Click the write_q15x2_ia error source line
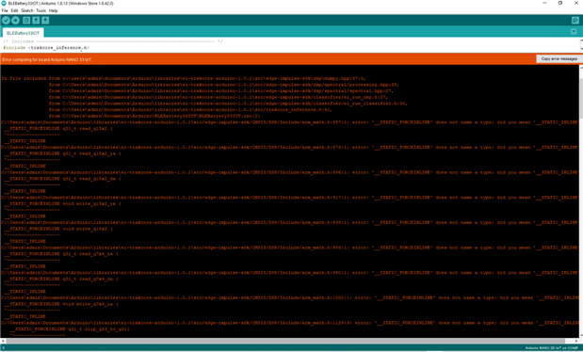This screenshot has width=583, height=352. click(62, 203)
